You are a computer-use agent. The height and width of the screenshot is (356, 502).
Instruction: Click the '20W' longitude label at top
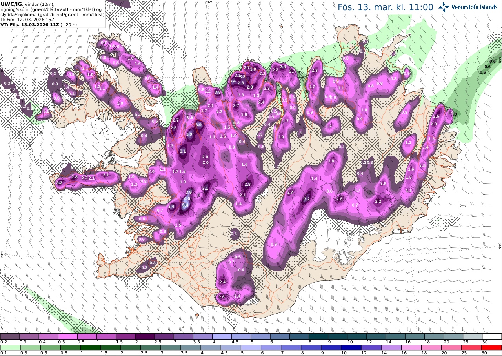pos(208,2)
